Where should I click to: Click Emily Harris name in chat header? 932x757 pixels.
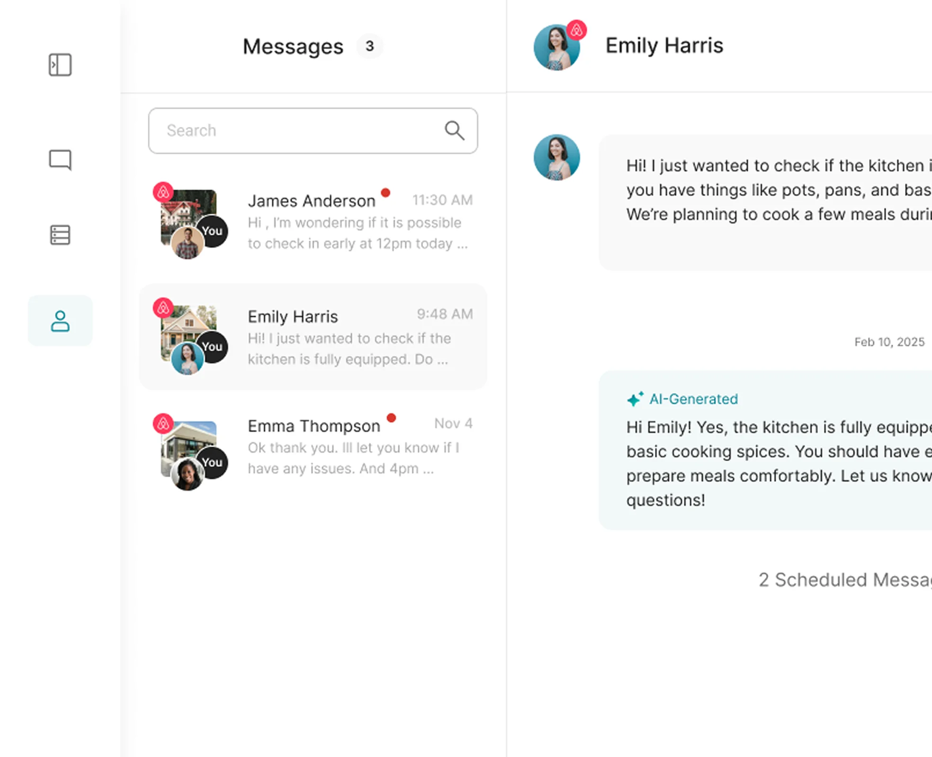[664, 46]
